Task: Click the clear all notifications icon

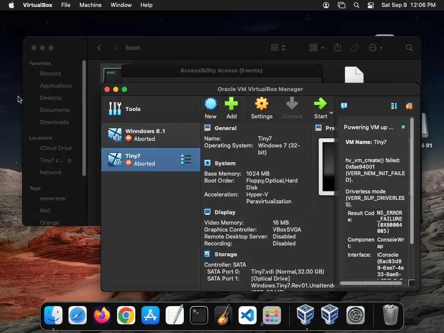Action: pos(409,106)
